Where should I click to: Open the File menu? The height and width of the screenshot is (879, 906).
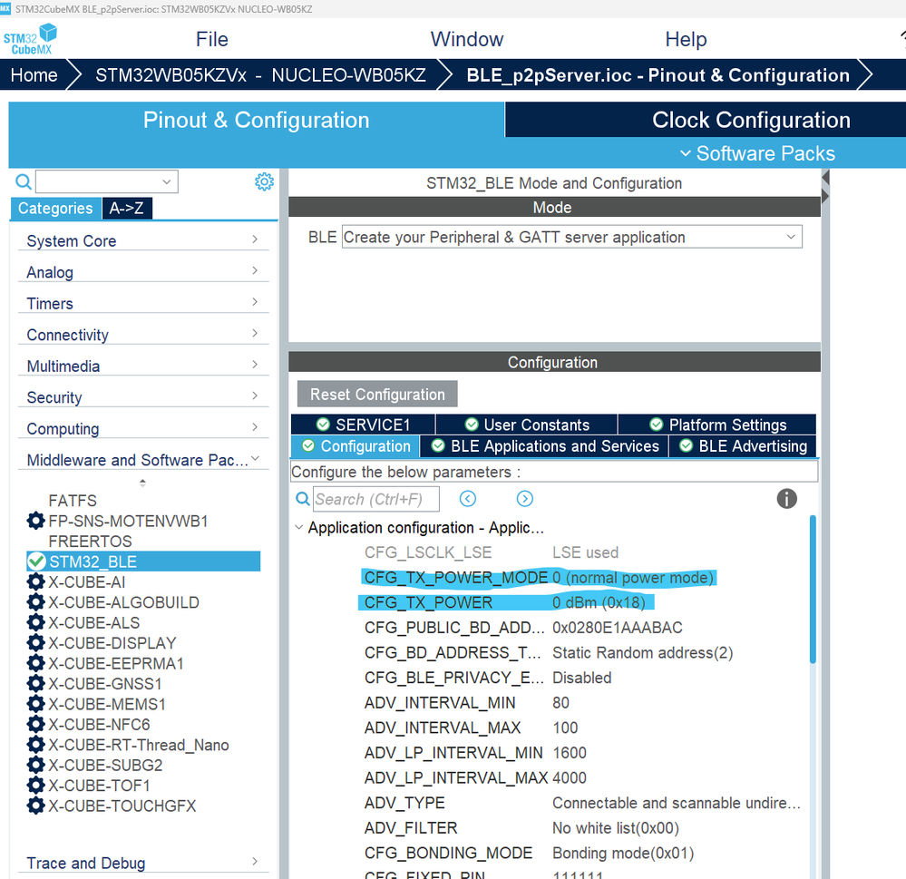(x=211, y=39)
